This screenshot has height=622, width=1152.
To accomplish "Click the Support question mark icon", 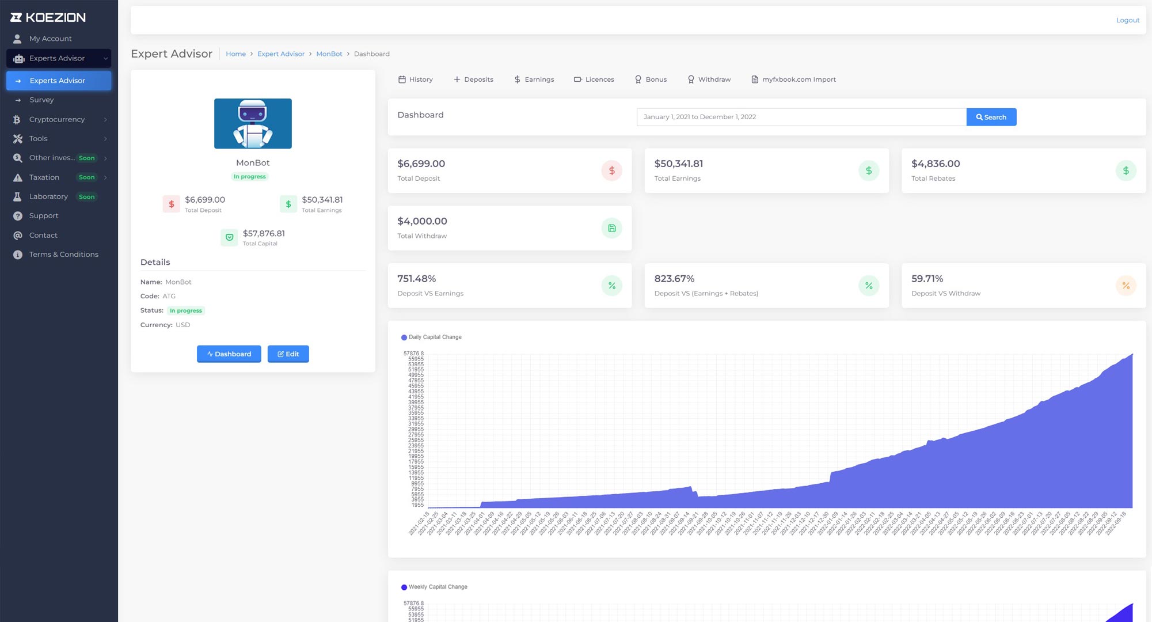I will [x=18, y=216].
